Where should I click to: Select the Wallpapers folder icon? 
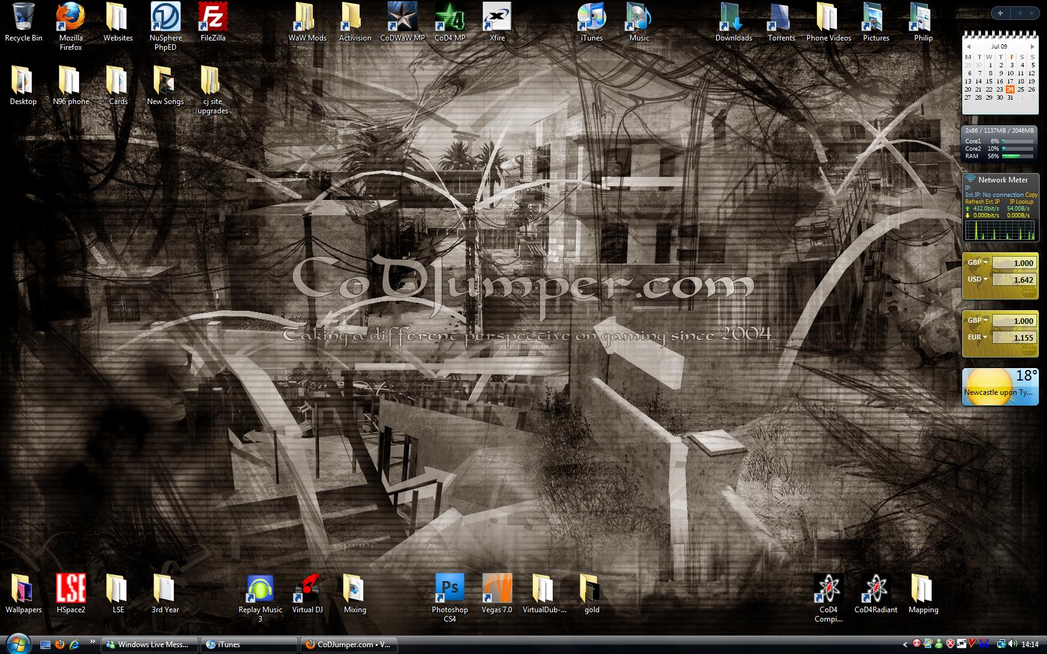(24, 594)
